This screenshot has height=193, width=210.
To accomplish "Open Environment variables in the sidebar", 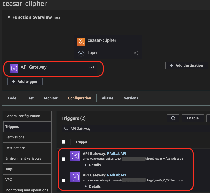I will pyautogui.click(x=27, y=158).
